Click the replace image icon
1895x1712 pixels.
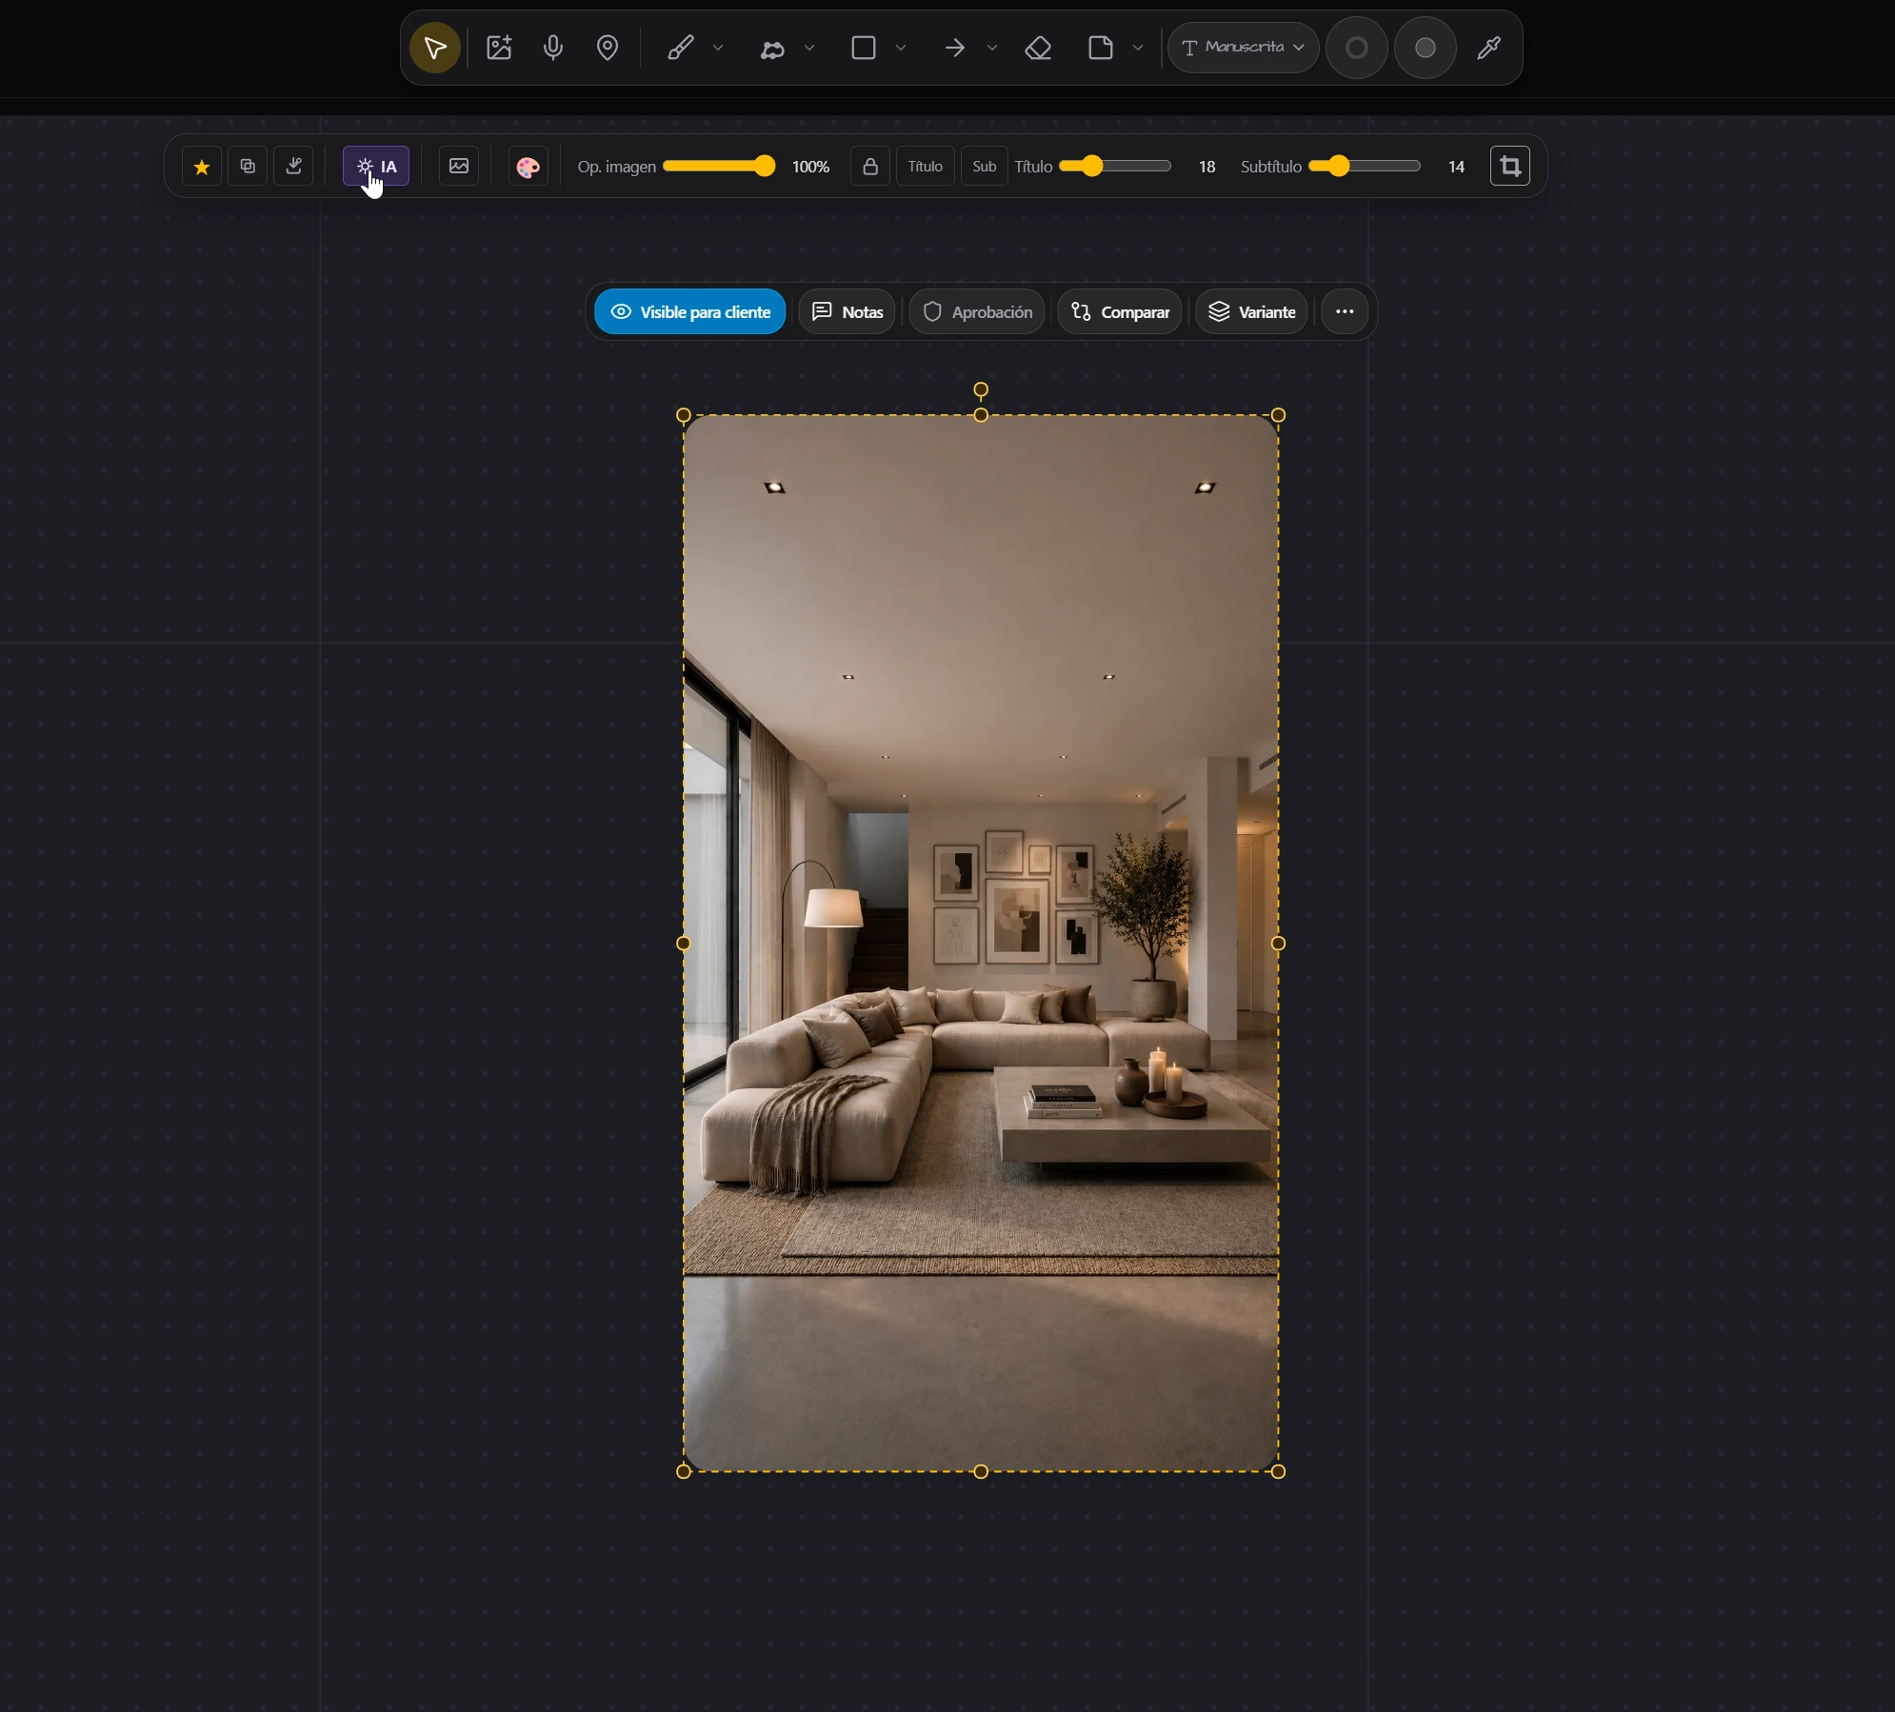coord(459,167)
